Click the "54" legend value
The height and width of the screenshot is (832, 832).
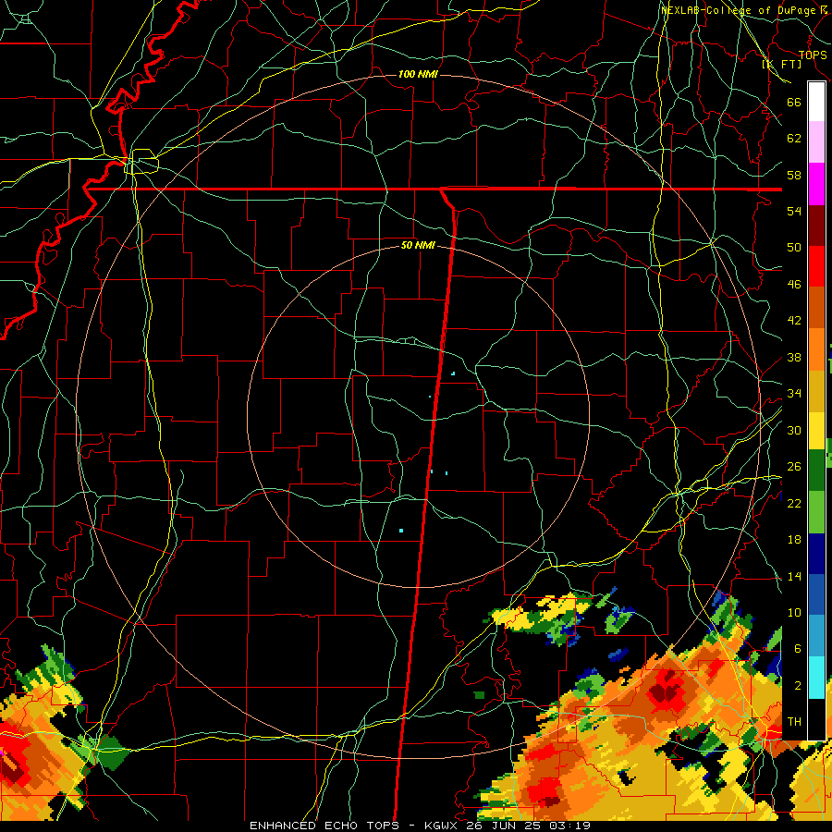(794, 211)
